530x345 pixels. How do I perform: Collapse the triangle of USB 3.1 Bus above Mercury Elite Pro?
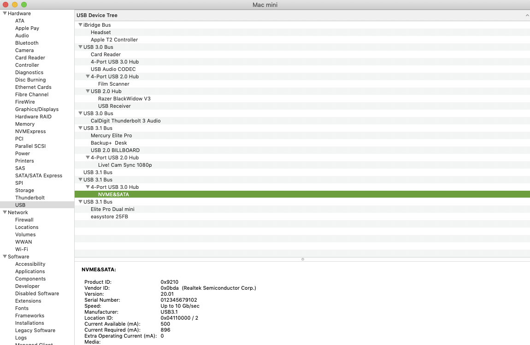click(81, 128)
